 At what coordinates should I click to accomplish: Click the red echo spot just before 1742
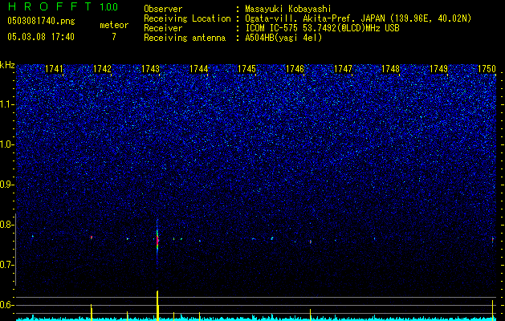tap(92, 238)
